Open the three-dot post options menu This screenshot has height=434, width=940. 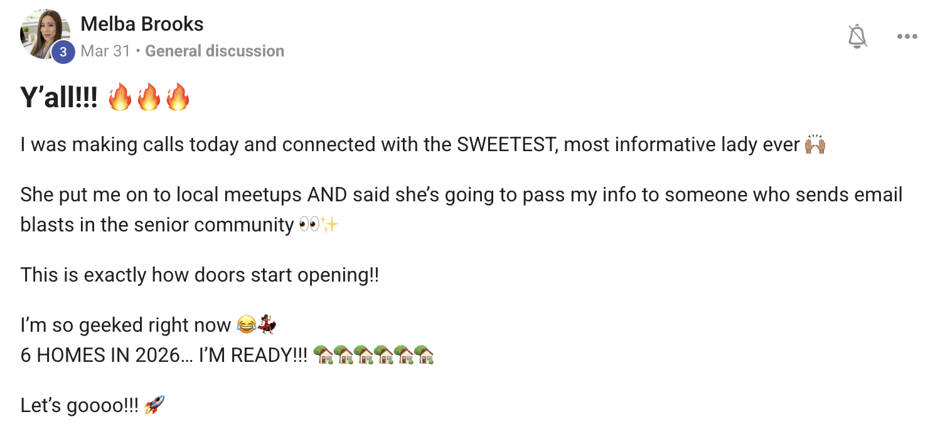click(907, 36)
